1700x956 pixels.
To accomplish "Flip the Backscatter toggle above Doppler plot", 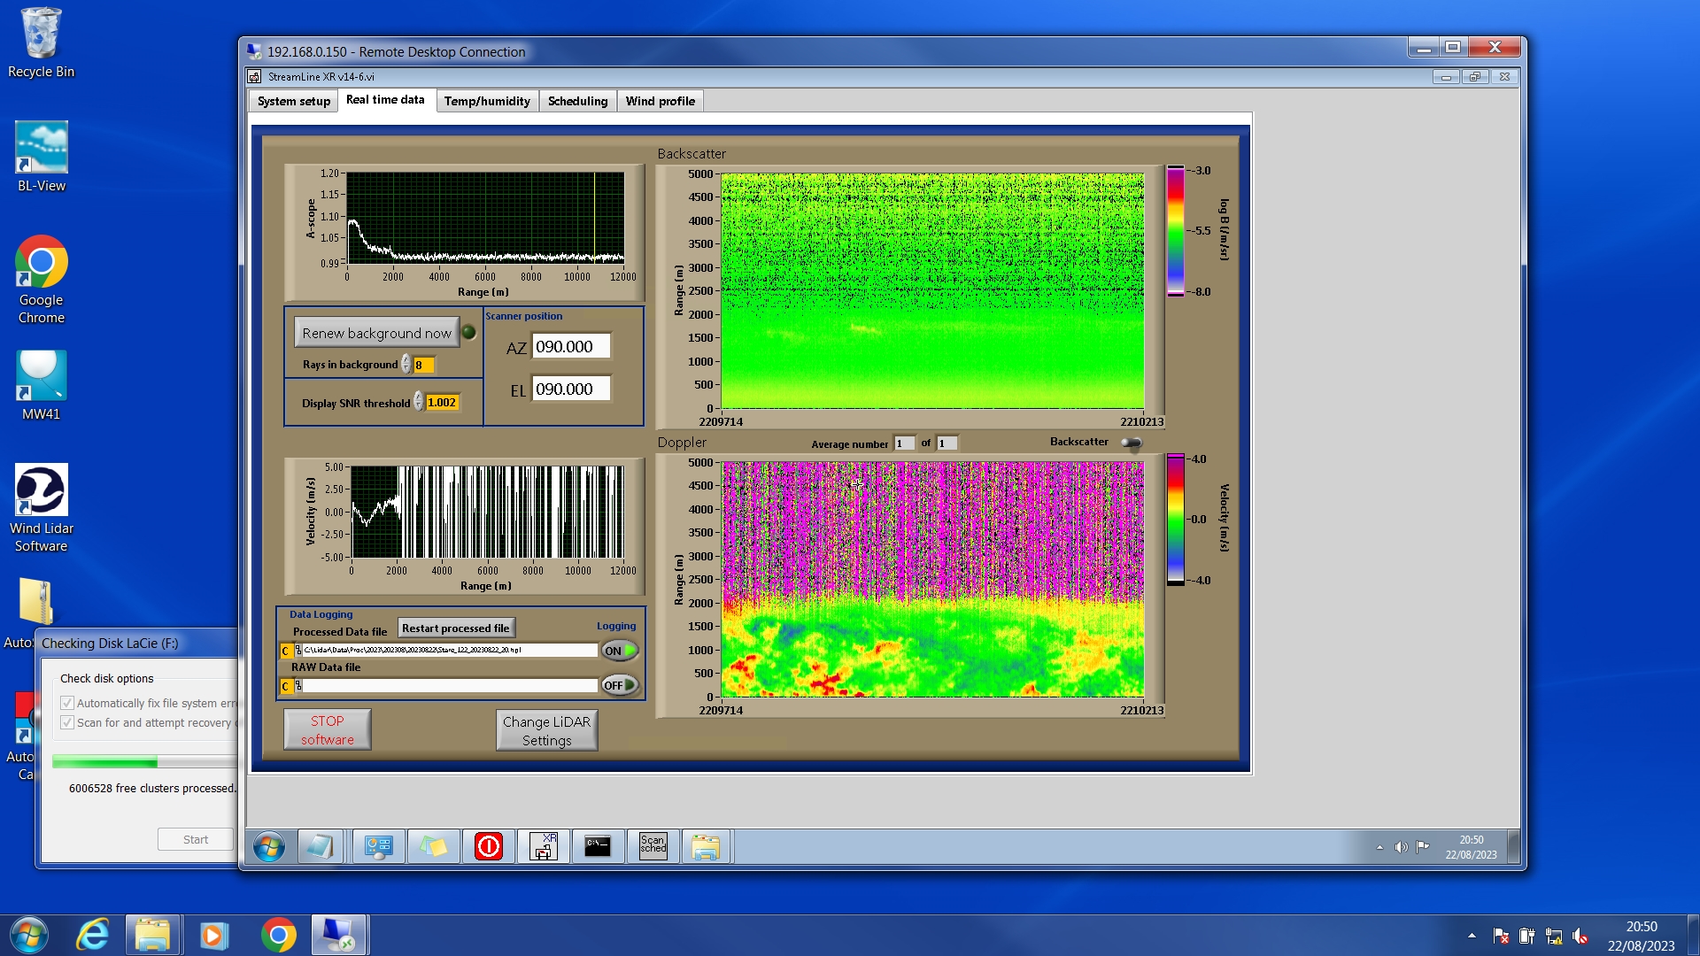I will point(1132,443).
